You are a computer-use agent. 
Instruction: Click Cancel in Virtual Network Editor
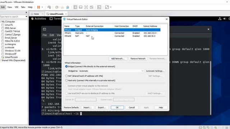coord(132,107)
